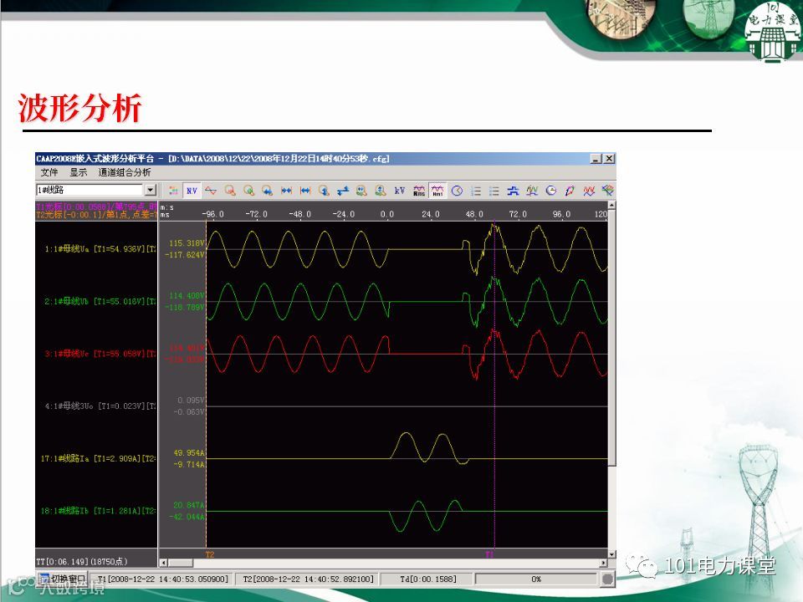Open the 文件 menu
This screenshot has height=602, width=803.
49,172
